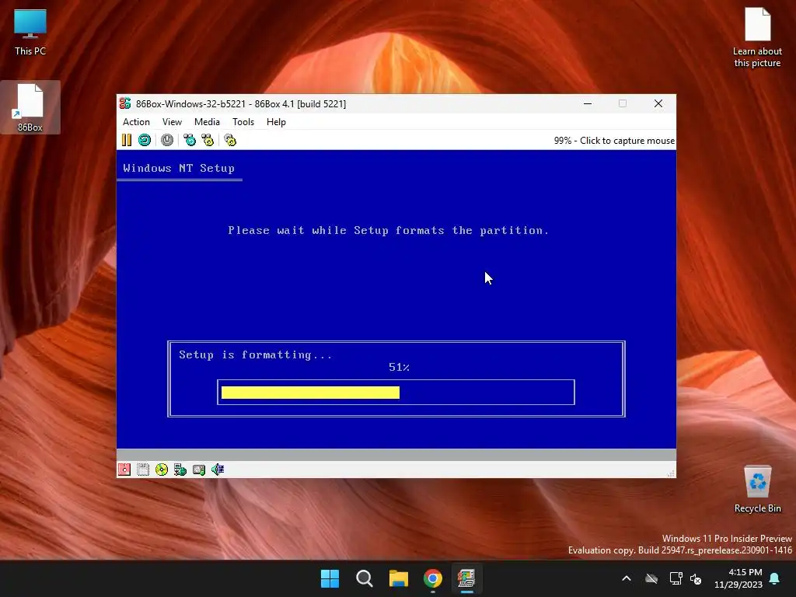Click the CD-ROM disc status icon
Image resolution: width=796 pixels, height=597 pixels.
tap(162, 470)
